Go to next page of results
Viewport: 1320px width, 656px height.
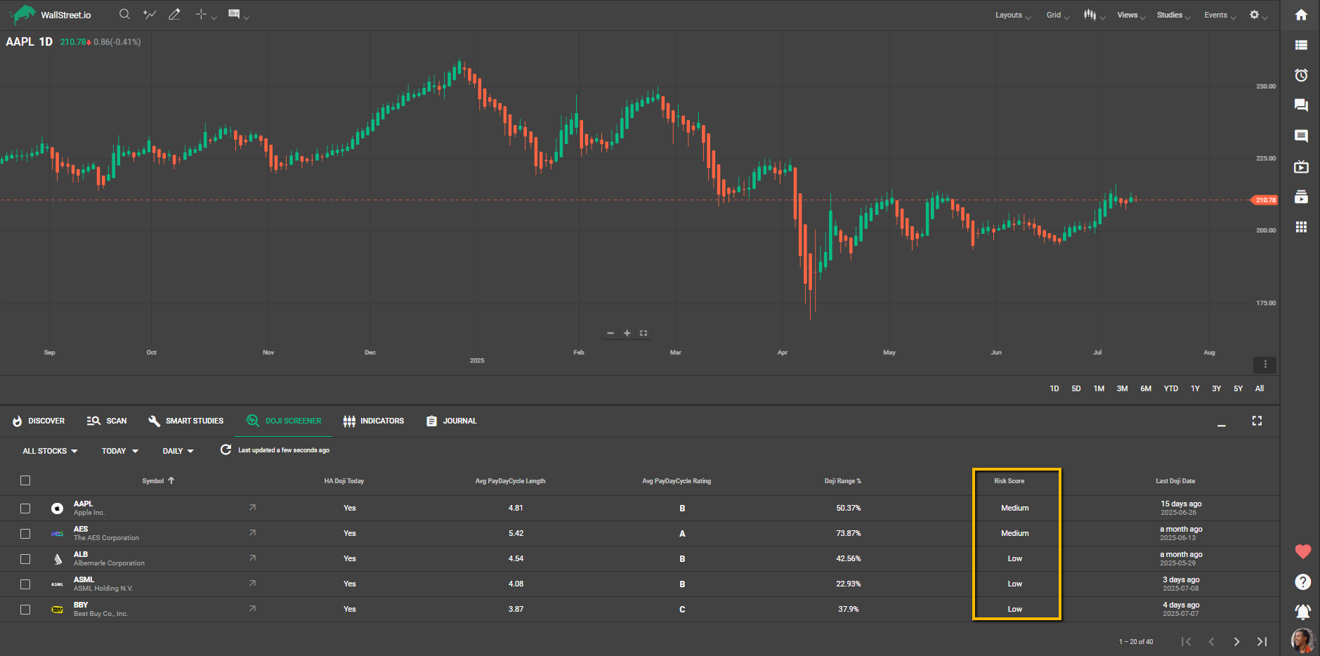click(1236, 641)
